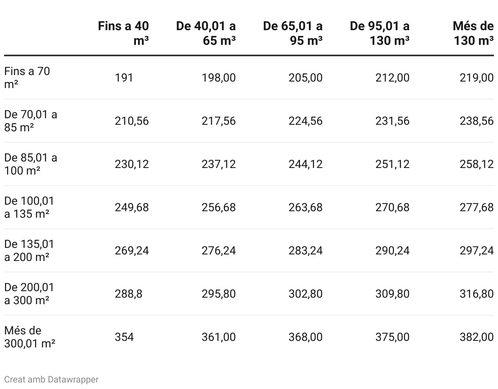Click the "Fins a 40 m³" column header
Image resolution: width=498 pixels, height=389 pixels.
(123, 33)
